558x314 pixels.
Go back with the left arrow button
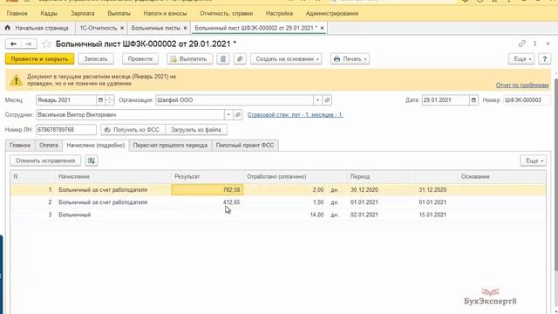point(14,44)
